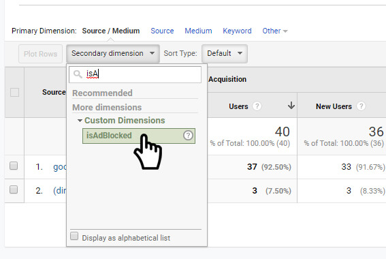Click the More dimensions section heading
The width and height of the screenshot is (386, 259).
pyautogui.click(x=107, y=108)
